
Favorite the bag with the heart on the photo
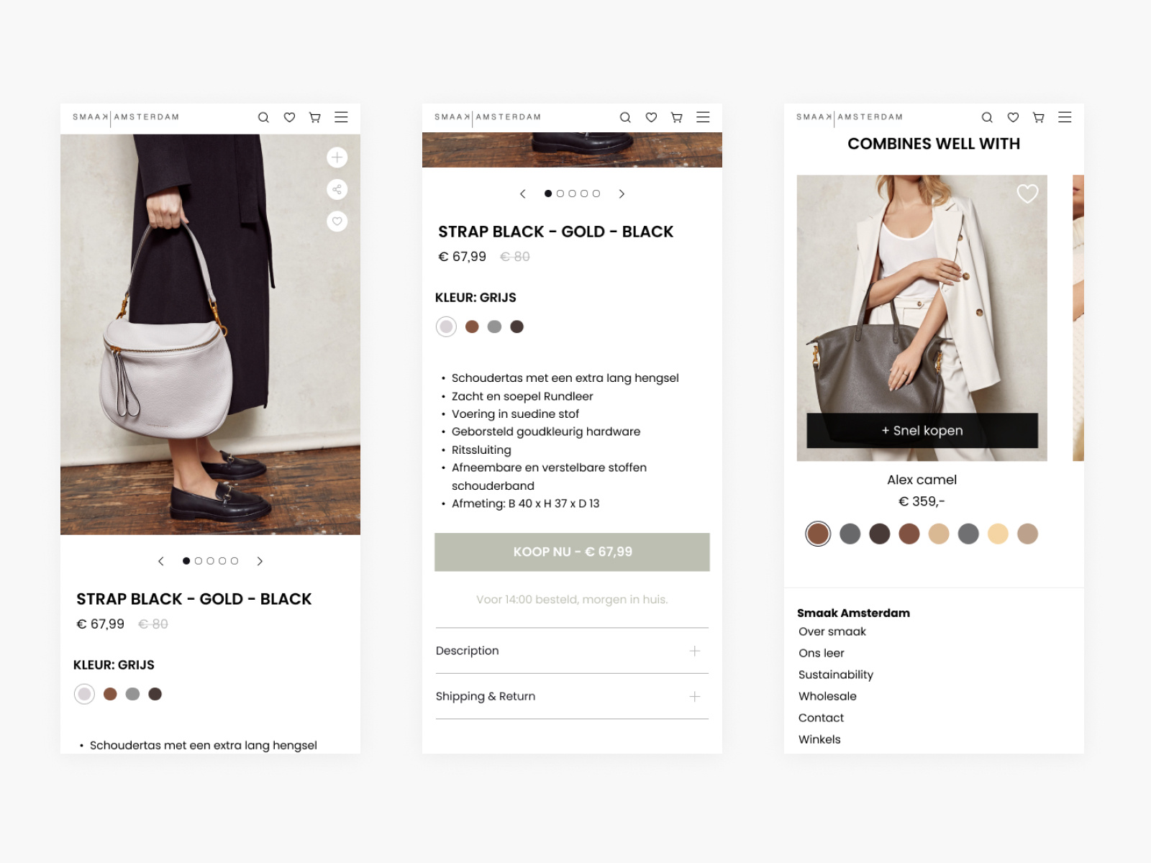(337, 221)
